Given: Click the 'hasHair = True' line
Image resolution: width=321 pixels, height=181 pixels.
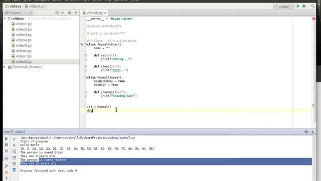Looking at the screenshot, I should point(106,85).
